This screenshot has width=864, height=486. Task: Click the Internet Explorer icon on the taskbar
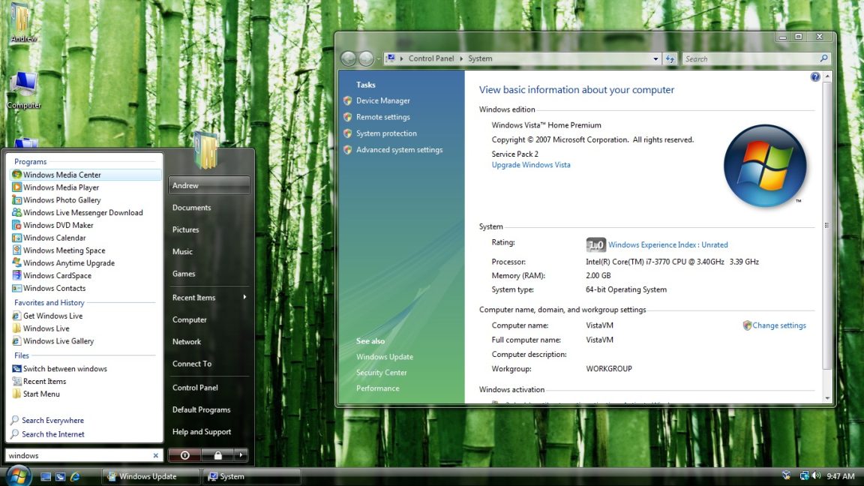(73, 475)
